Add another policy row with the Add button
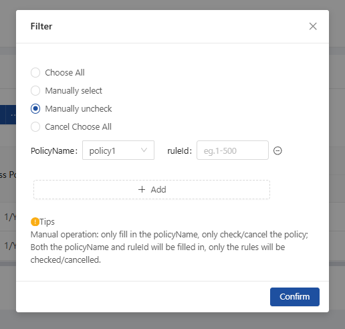This screenshot has height=329, width=345. (x=152, y=189)
